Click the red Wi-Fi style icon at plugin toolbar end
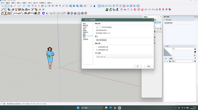The width and height of the screenshot is (198, 110). 170,9
